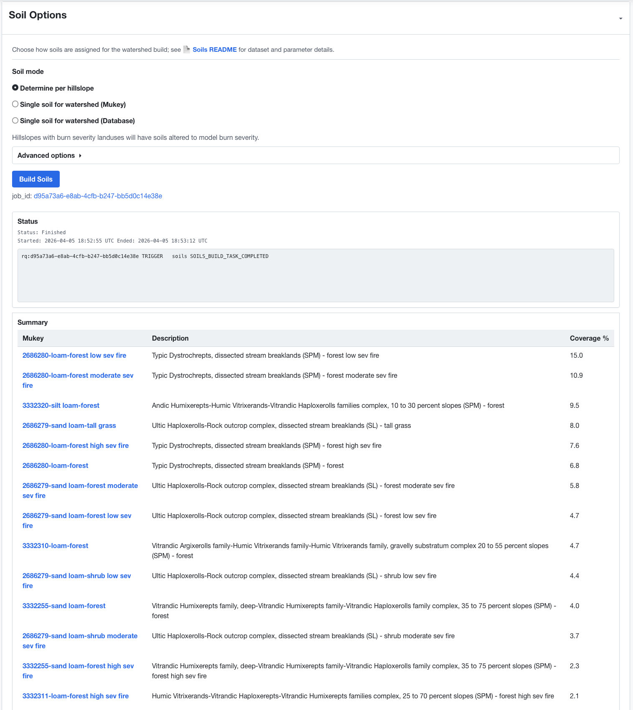Open 3332320-silt loam-forest soil link
The height and width of the screenshot is (710, 633).
61,405
